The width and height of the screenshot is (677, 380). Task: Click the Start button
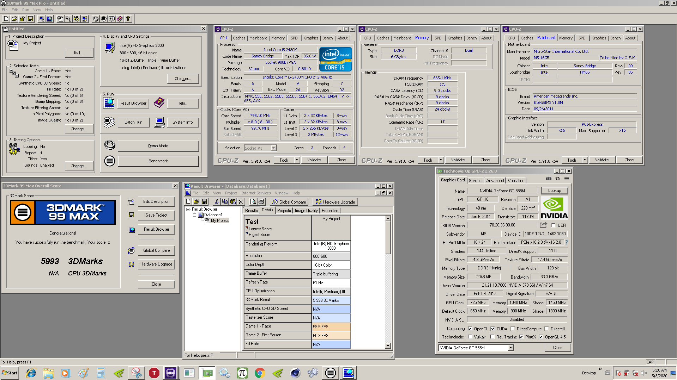click(x=10, y=373)
